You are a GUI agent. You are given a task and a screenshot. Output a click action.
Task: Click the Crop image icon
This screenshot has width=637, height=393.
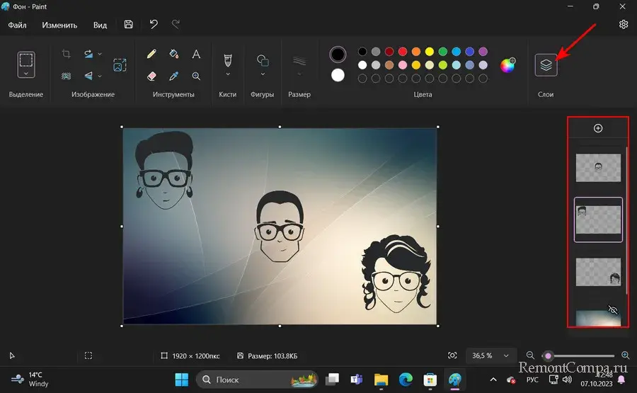click(x=66, y=55)
